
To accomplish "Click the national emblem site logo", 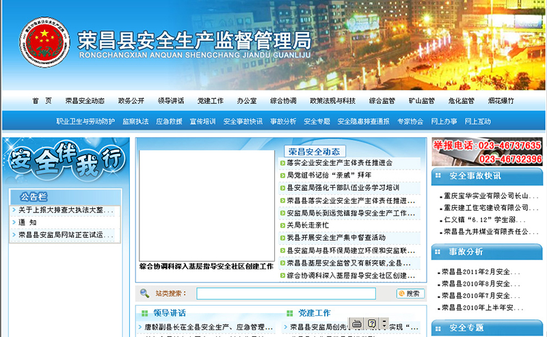I will 44,42.
